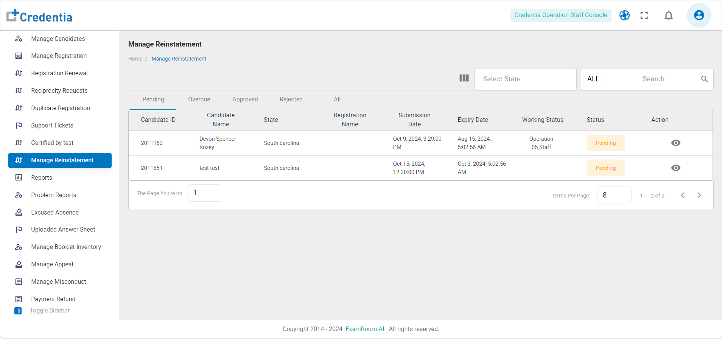Click the Pending status for test test

pos(606,168)
